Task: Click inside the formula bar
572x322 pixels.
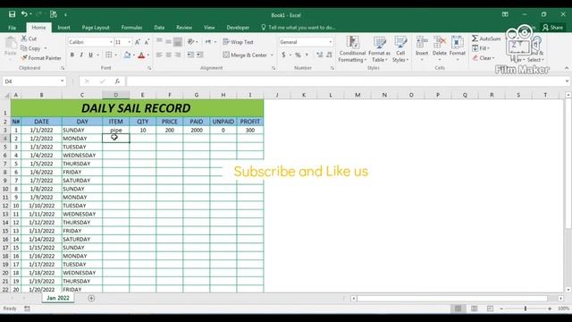Action: point(345,81)
